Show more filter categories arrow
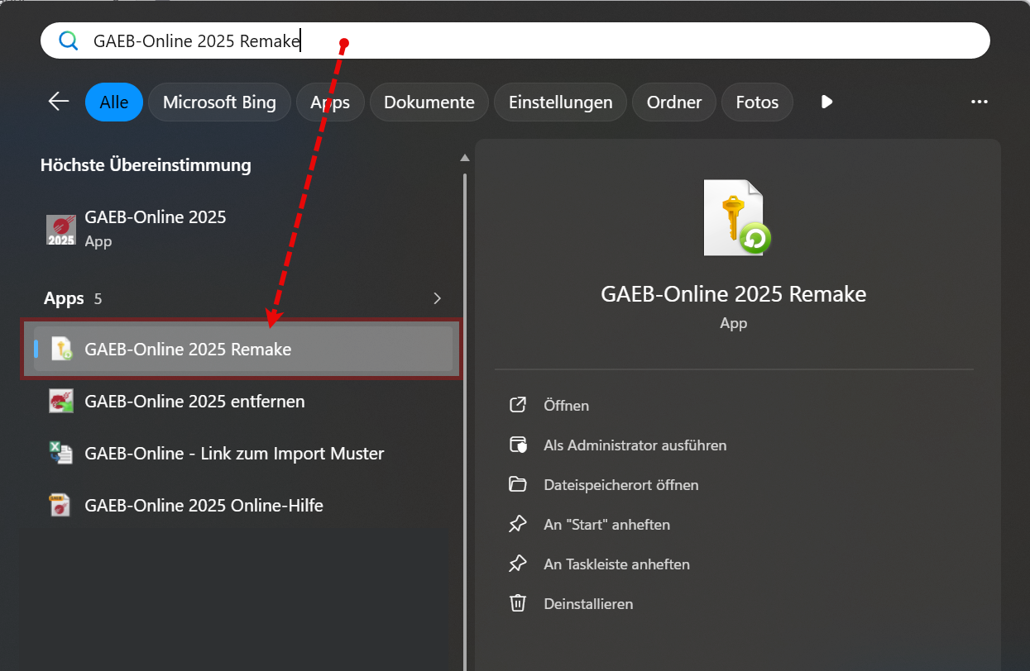The image size is (1030, 671). point(826,102)
